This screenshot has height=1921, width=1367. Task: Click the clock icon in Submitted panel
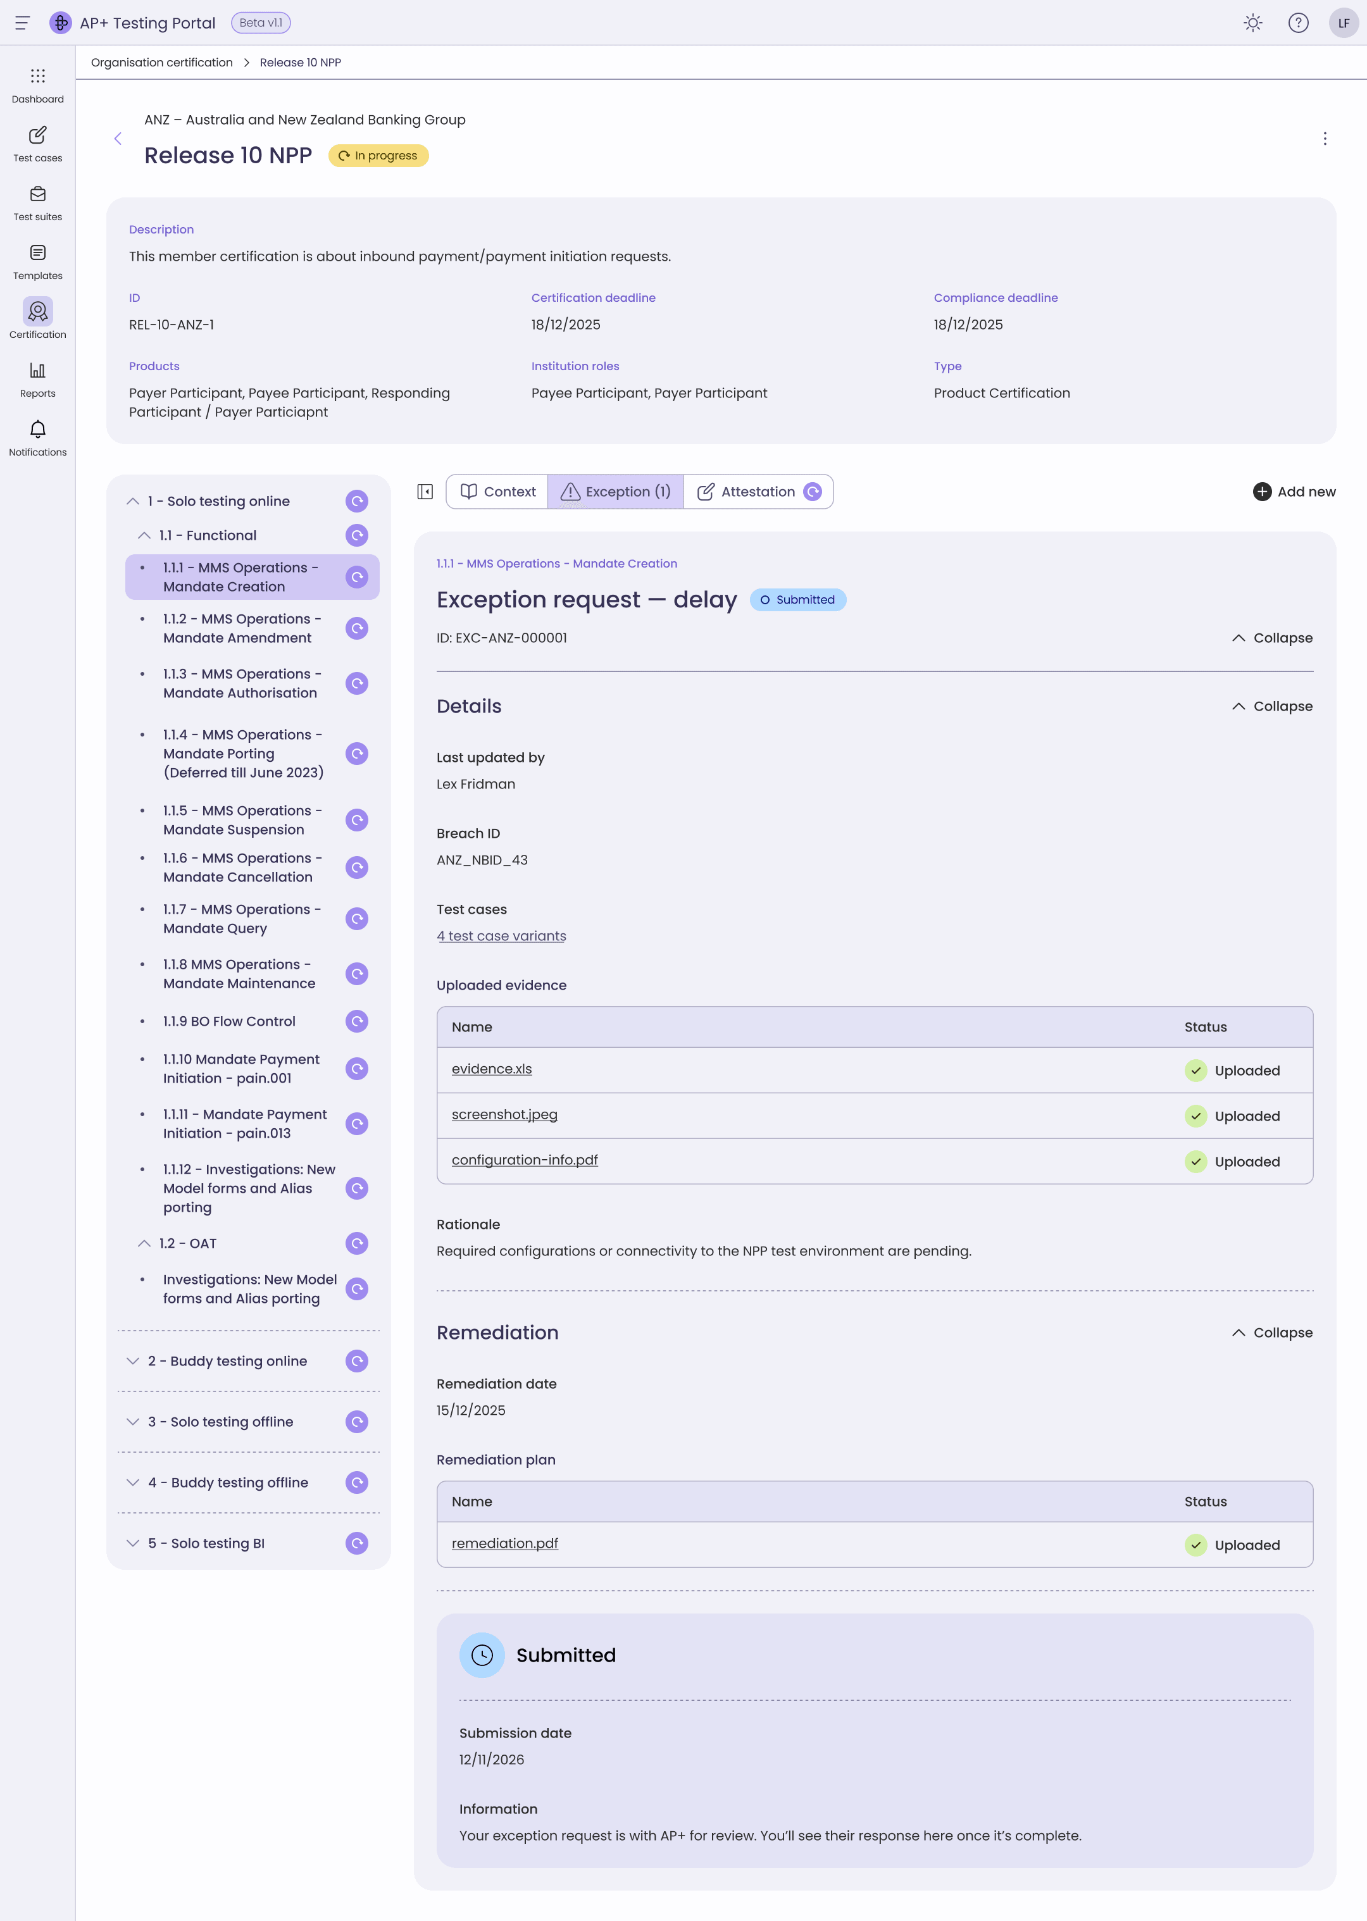[x=482, y=1655]
